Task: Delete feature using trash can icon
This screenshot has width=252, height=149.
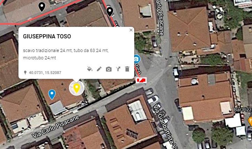Action: coord(127,69)
